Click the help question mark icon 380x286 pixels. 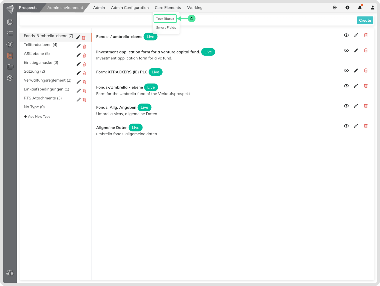pyautogui.click(x=347, y=8)
